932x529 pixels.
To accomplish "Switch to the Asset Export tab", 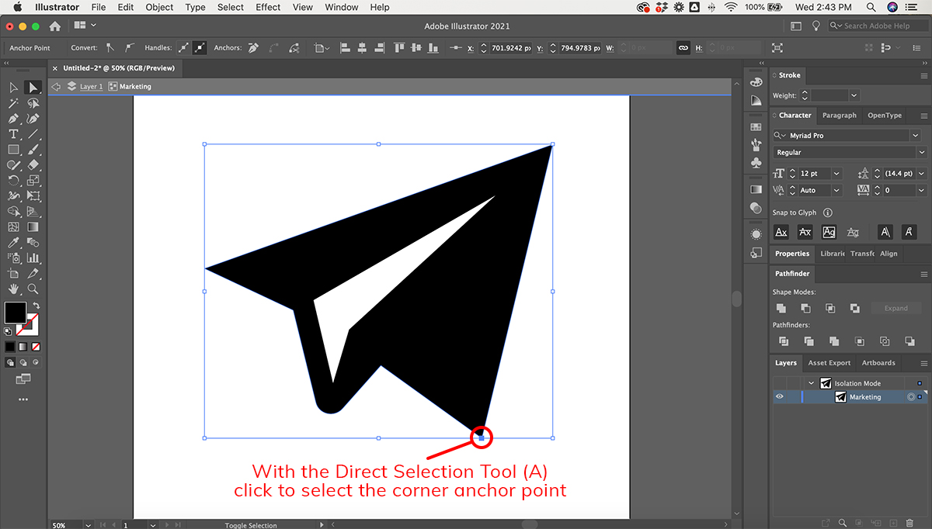I will (x=829, y=363).
